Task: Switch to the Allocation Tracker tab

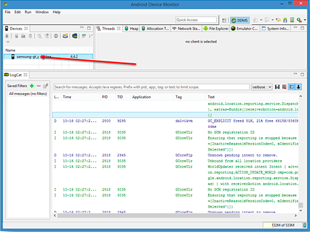Action: [155, 29]
